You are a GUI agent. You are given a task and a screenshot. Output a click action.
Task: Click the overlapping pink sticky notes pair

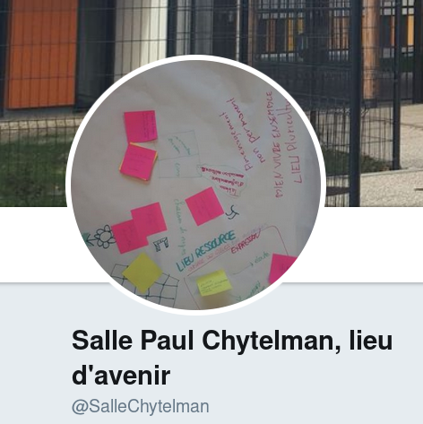139,228
